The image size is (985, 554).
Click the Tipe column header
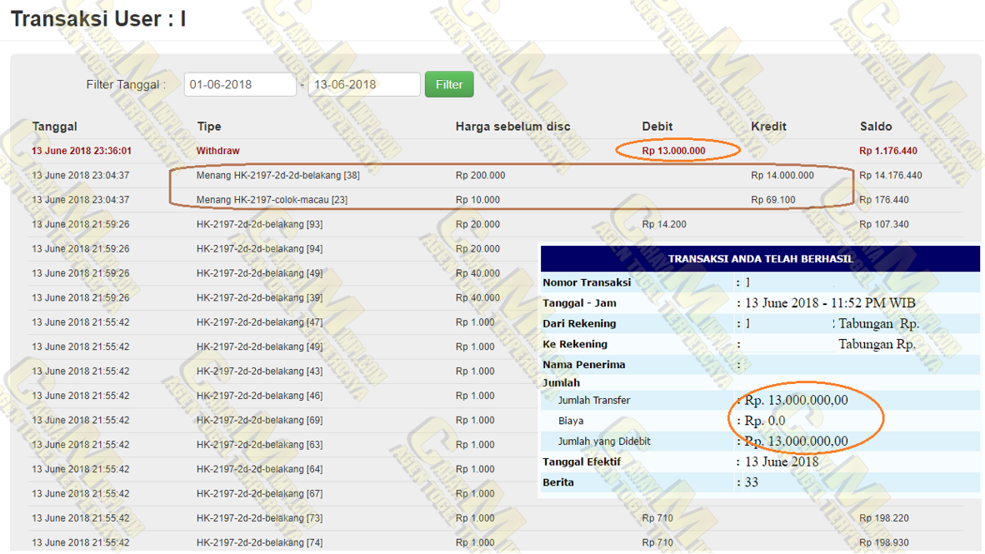click(x=209, y=127)
